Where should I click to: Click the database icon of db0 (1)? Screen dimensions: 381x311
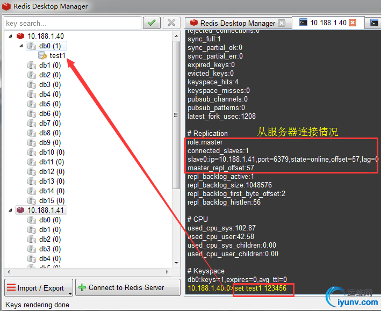click(32, 46)
